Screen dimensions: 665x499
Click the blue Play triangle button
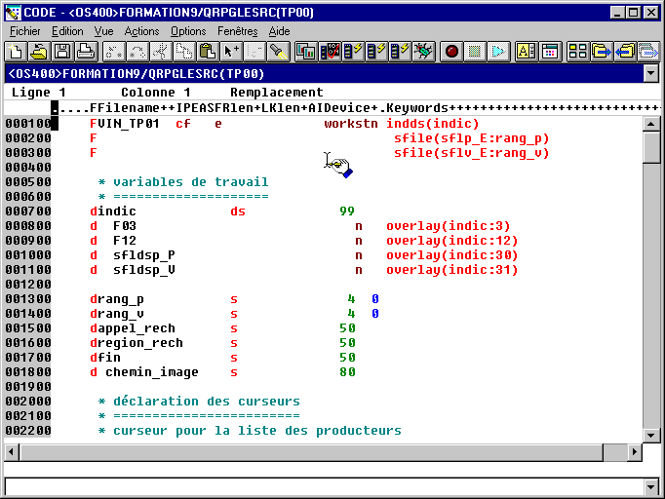click(x=498, y=51)
